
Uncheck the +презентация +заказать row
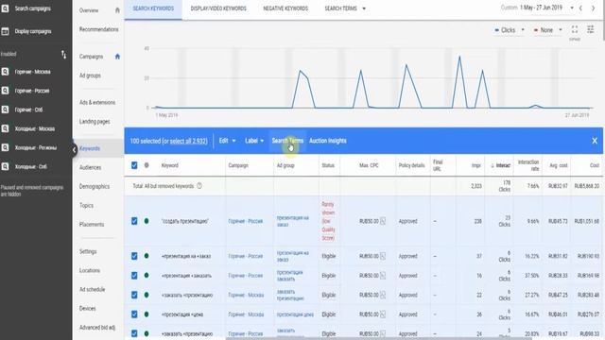[134, 276]
